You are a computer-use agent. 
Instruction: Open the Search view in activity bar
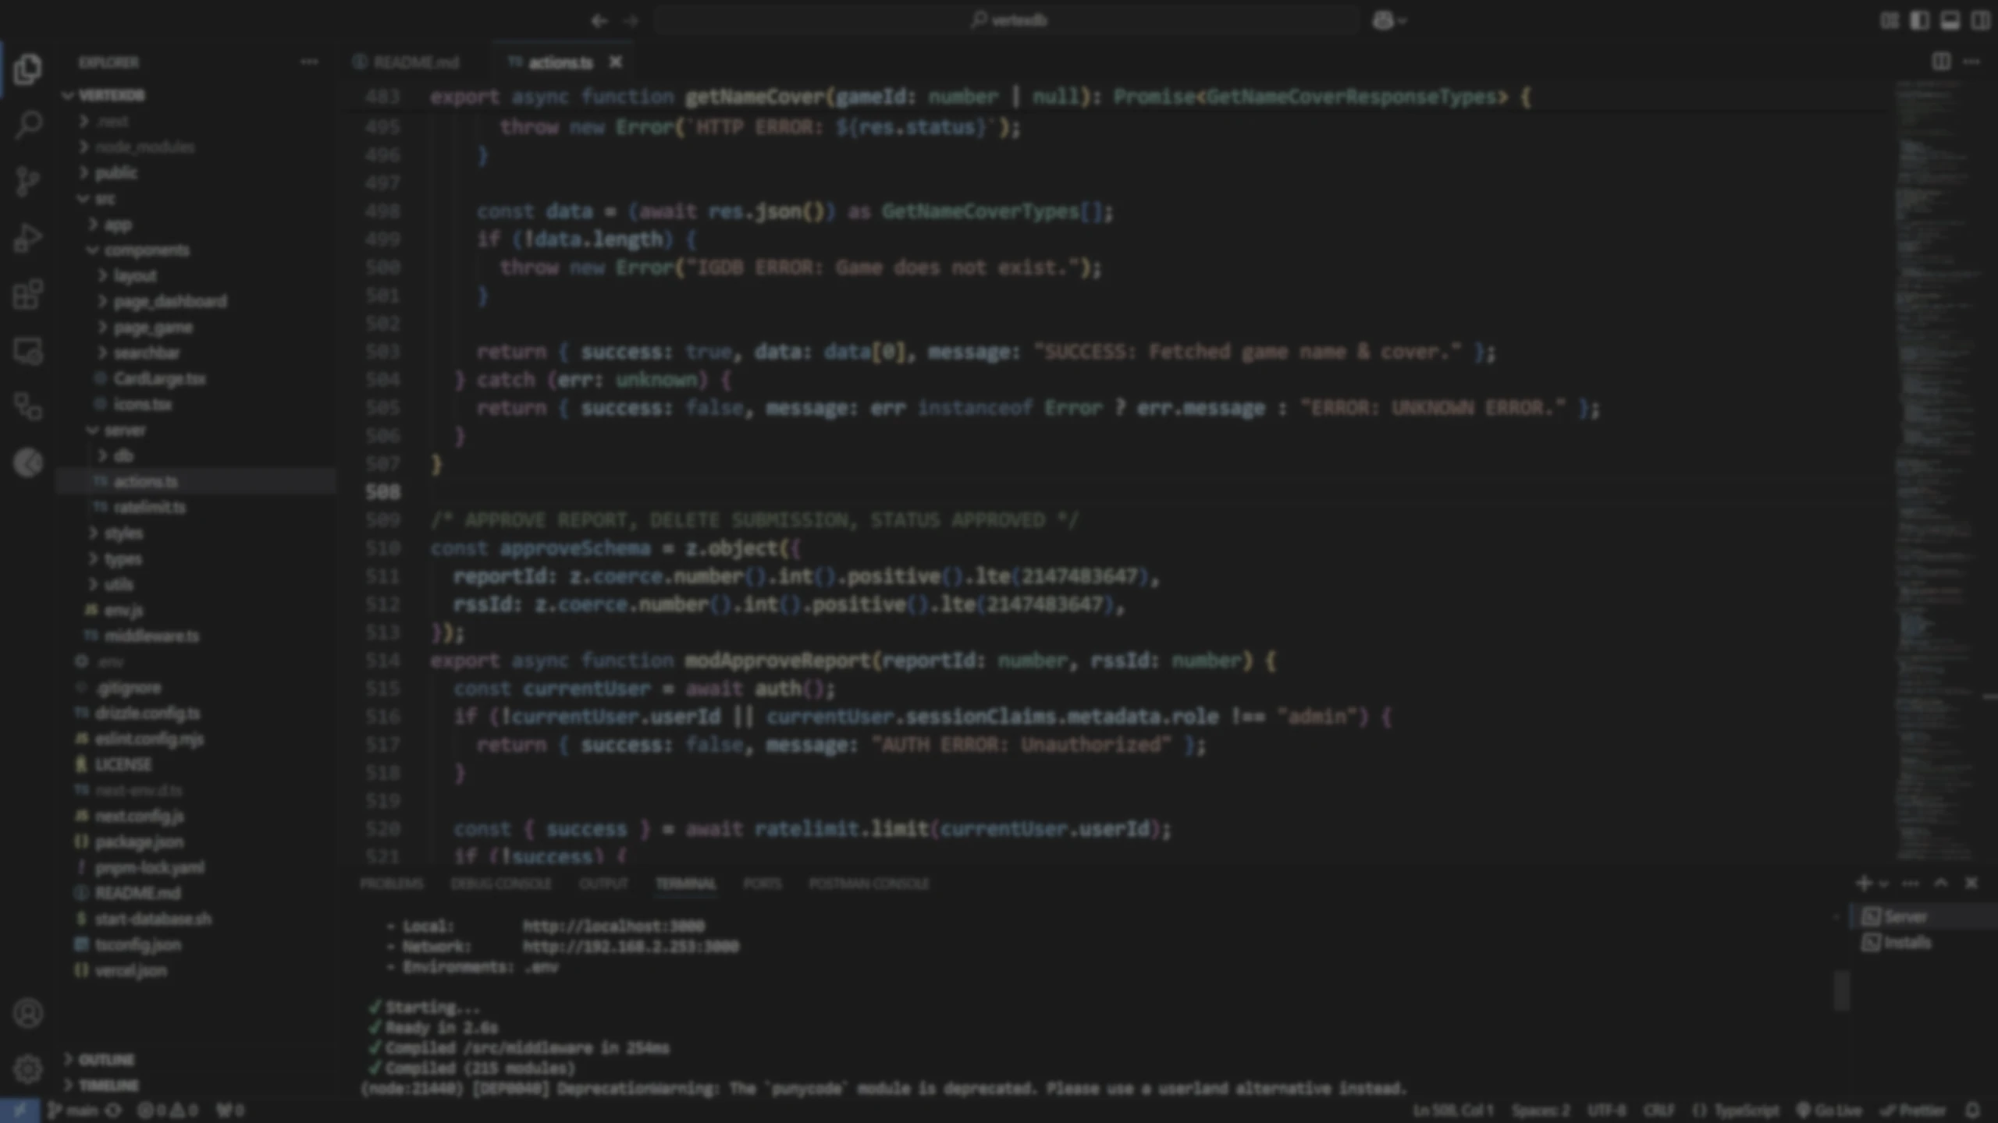tap(28, 125)
